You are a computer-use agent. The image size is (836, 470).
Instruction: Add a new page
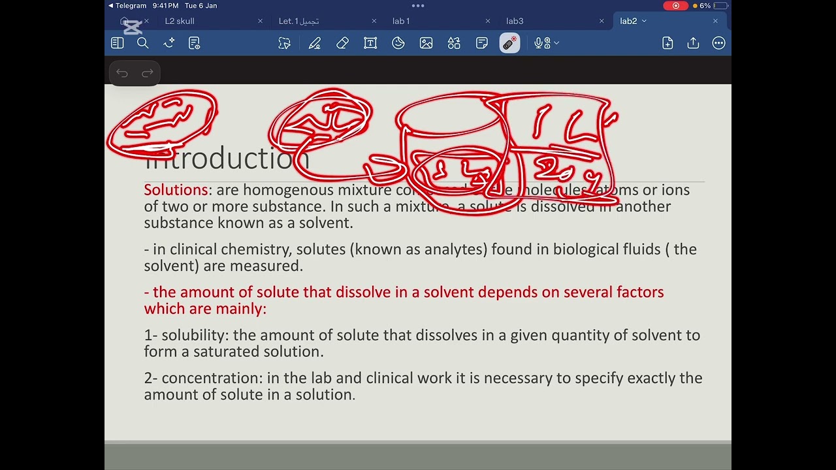[x=667, y=43]
